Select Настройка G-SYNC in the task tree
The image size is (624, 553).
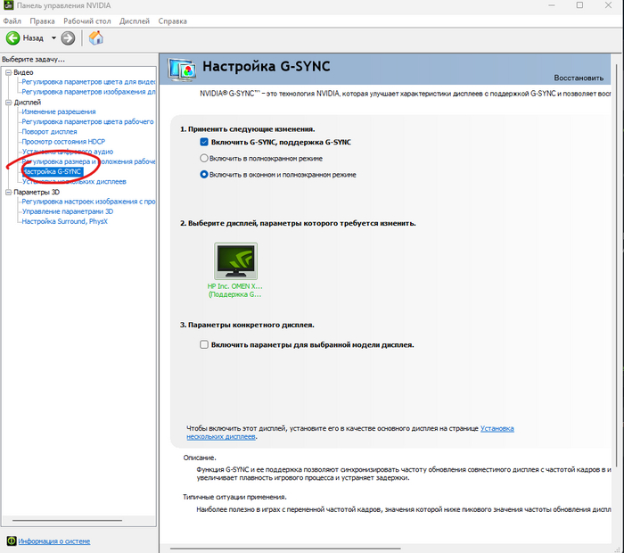[53, 171]
